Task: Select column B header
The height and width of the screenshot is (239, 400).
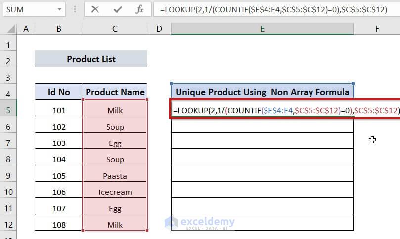Action: click(x=59, y=29)
